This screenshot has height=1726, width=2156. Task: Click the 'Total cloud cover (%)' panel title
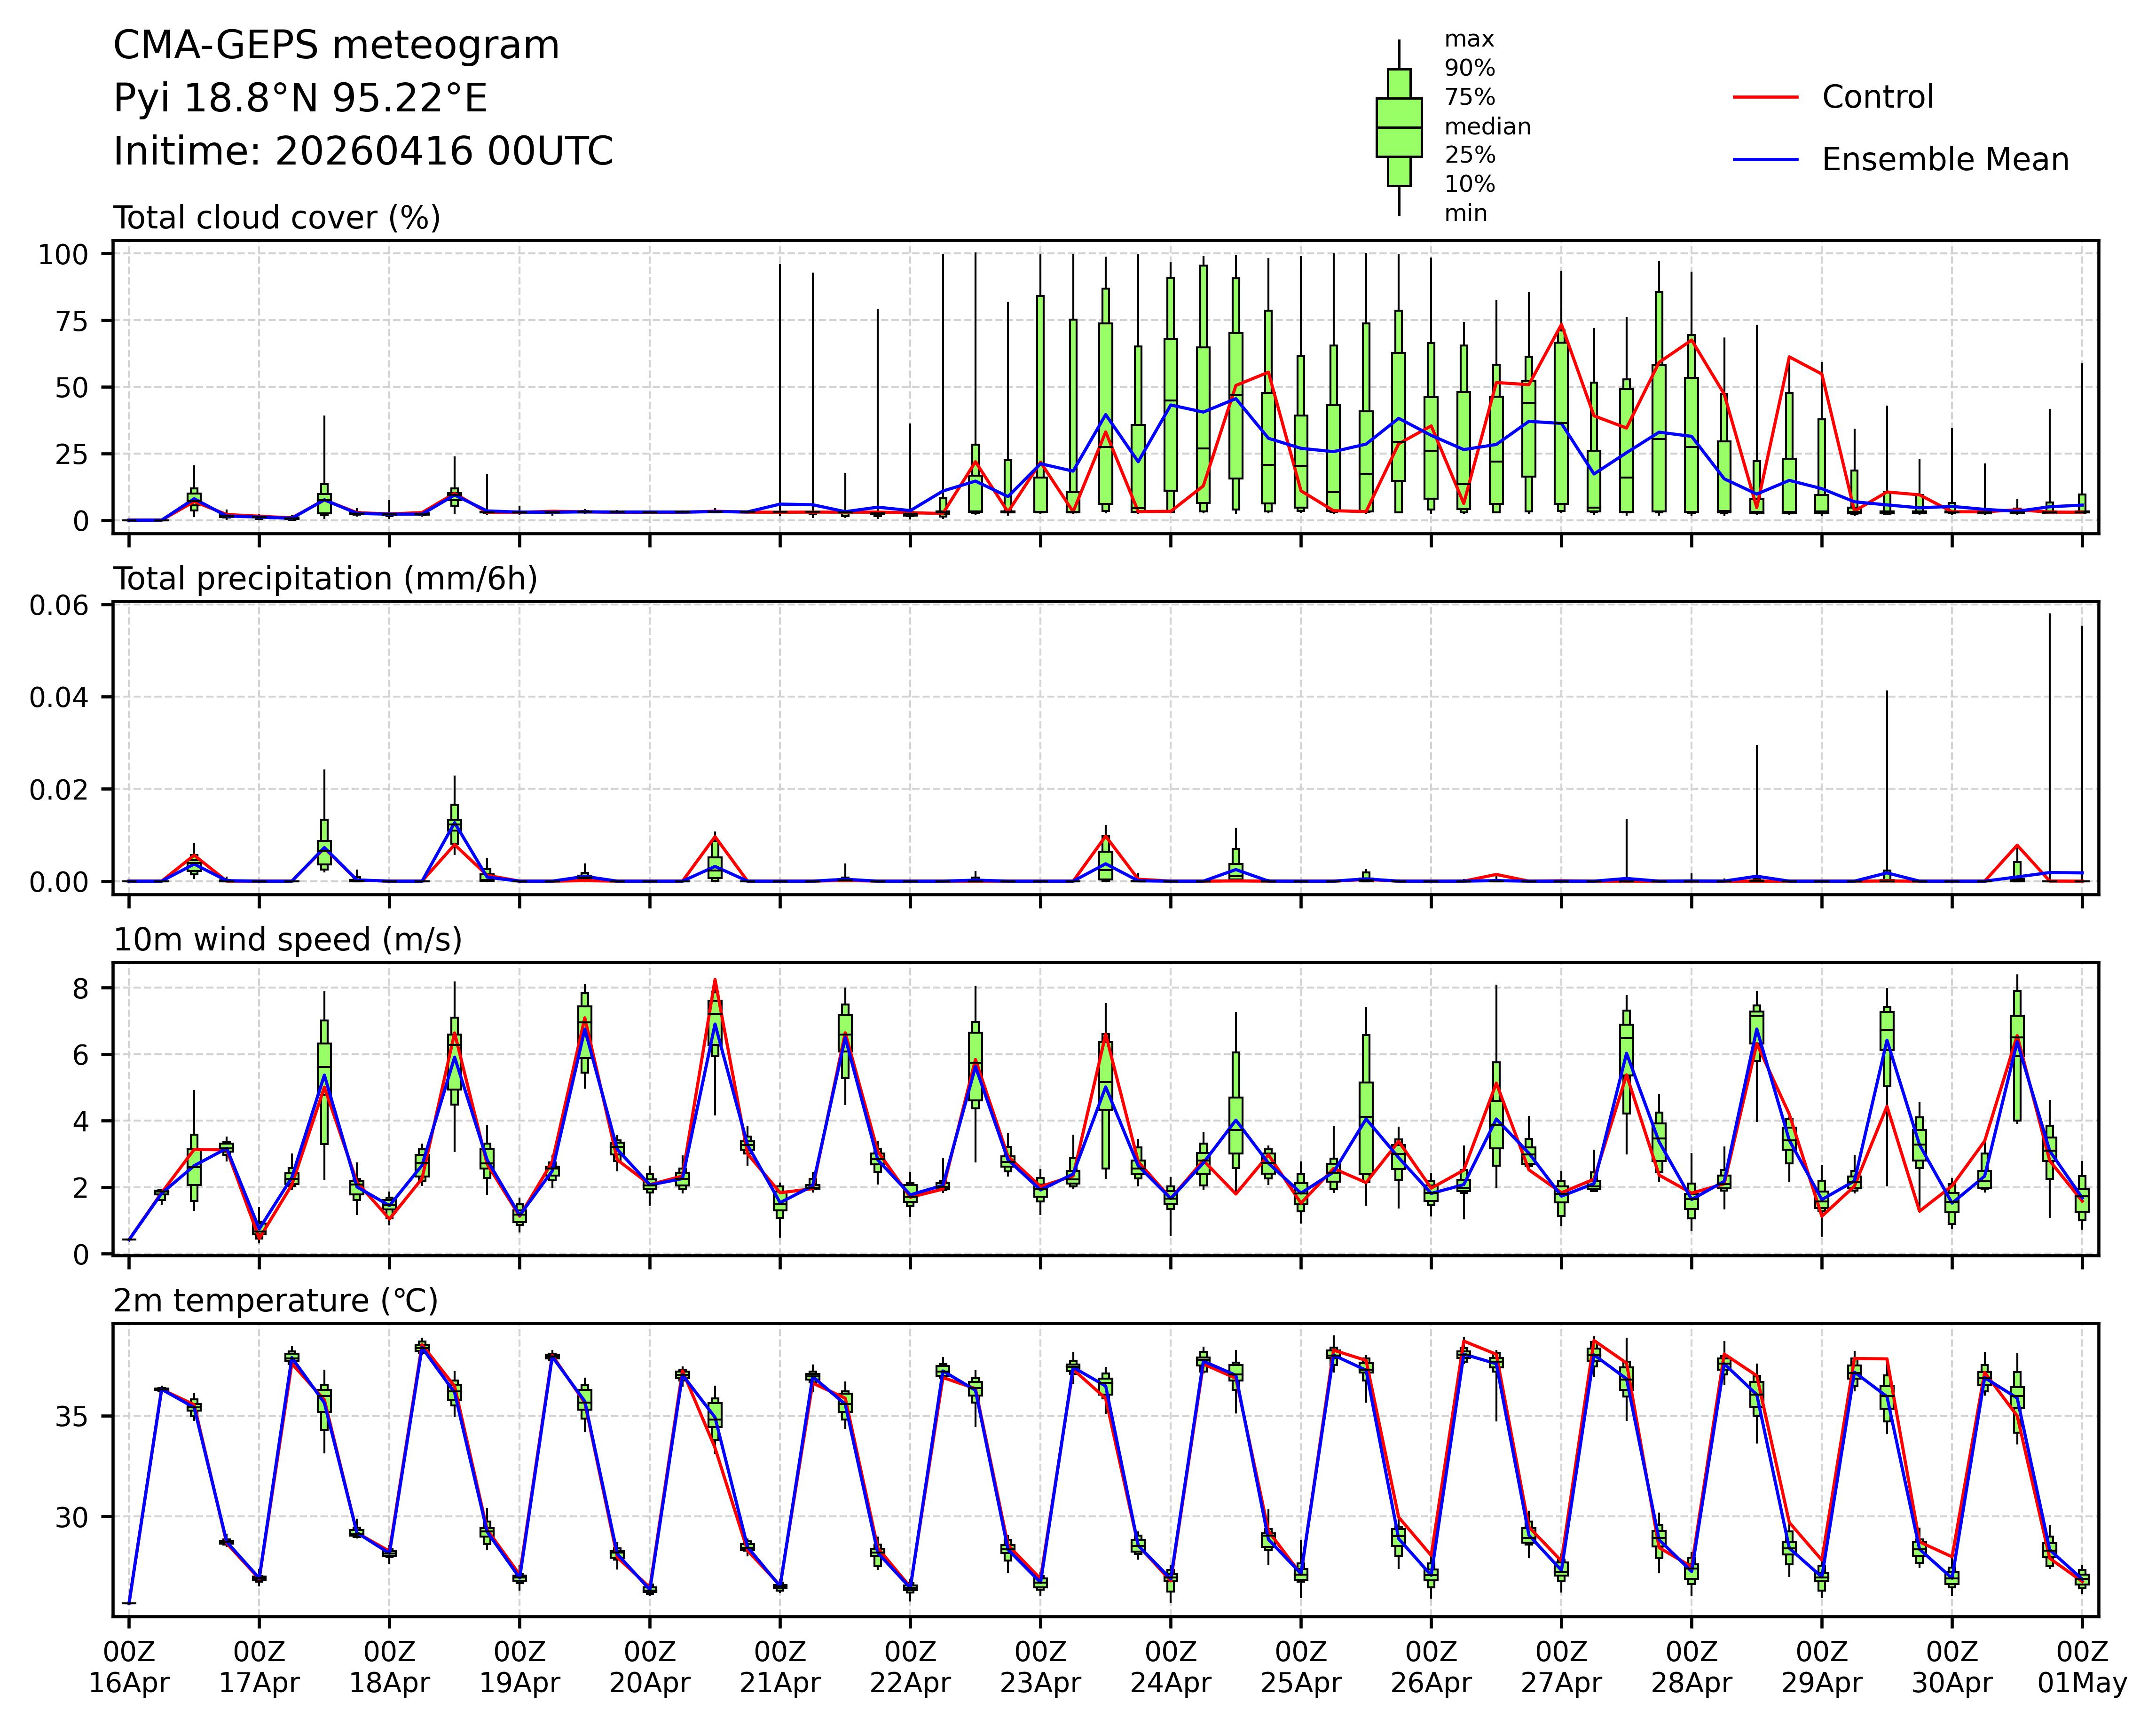277,218
